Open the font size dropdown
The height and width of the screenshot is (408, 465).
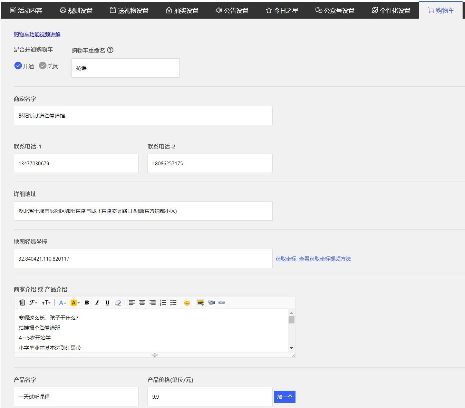point(46,303)
